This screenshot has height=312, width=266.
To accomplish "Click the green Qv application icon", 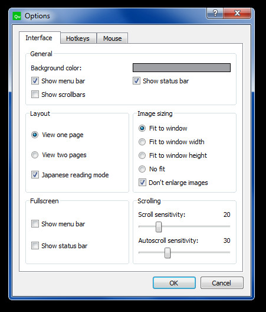I will [x=17, y=16].
